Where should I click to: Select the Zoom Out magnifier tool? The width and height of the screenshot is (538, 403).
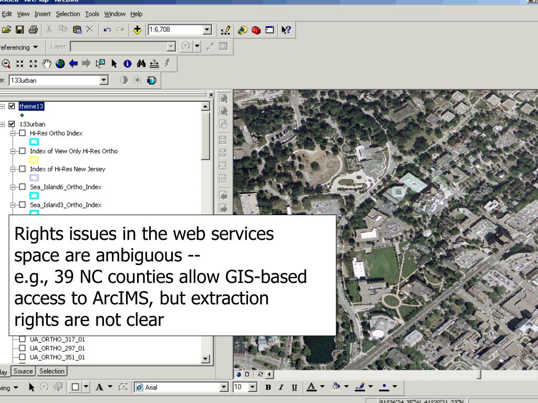point(6,63)
